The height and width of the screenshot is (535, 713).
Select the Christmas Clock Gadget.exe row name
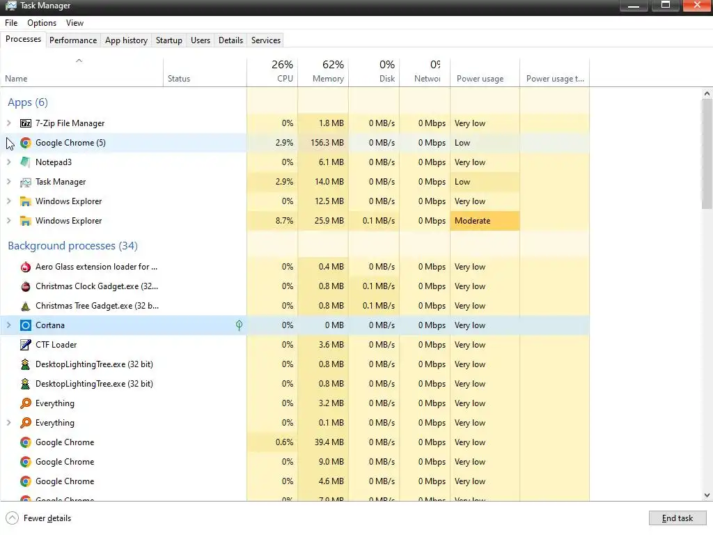click(97, 286)
